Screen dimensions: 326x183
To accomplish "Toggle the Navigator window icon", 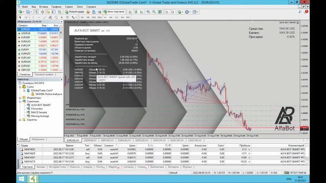I will click(x=48, y=12).
